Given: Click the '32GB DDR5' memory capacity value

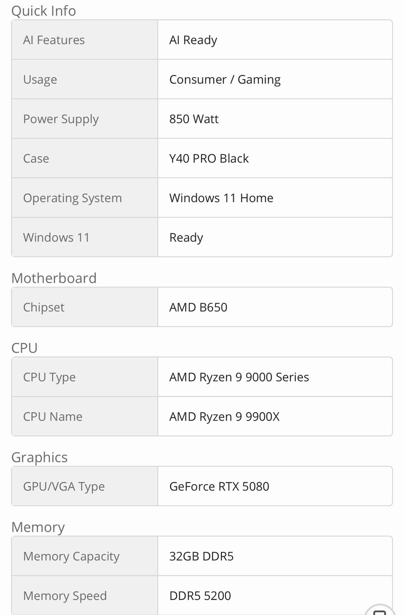Looking at the screenshot, I should click(x=201, y=556).
